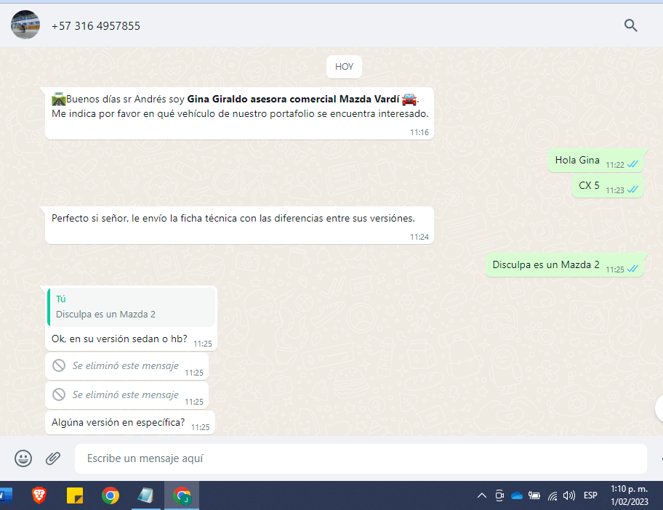Click 'Me indica por favor' message line
Screen dimensions: 663x510
click(240, 113)
